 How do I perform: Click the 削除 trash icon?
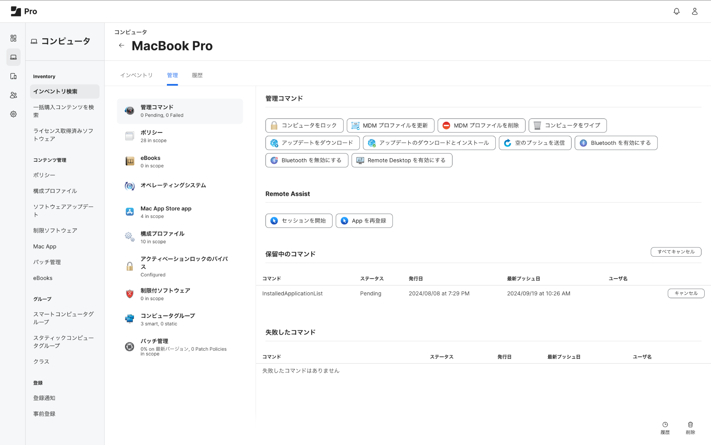tap(690, 427)
